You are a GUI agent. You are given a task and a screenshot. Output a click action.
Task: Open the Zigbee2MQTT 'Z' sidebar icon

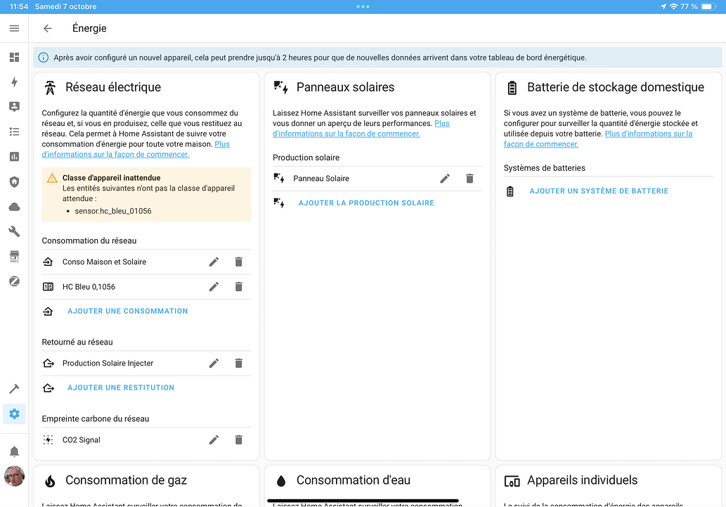[14, 281]
